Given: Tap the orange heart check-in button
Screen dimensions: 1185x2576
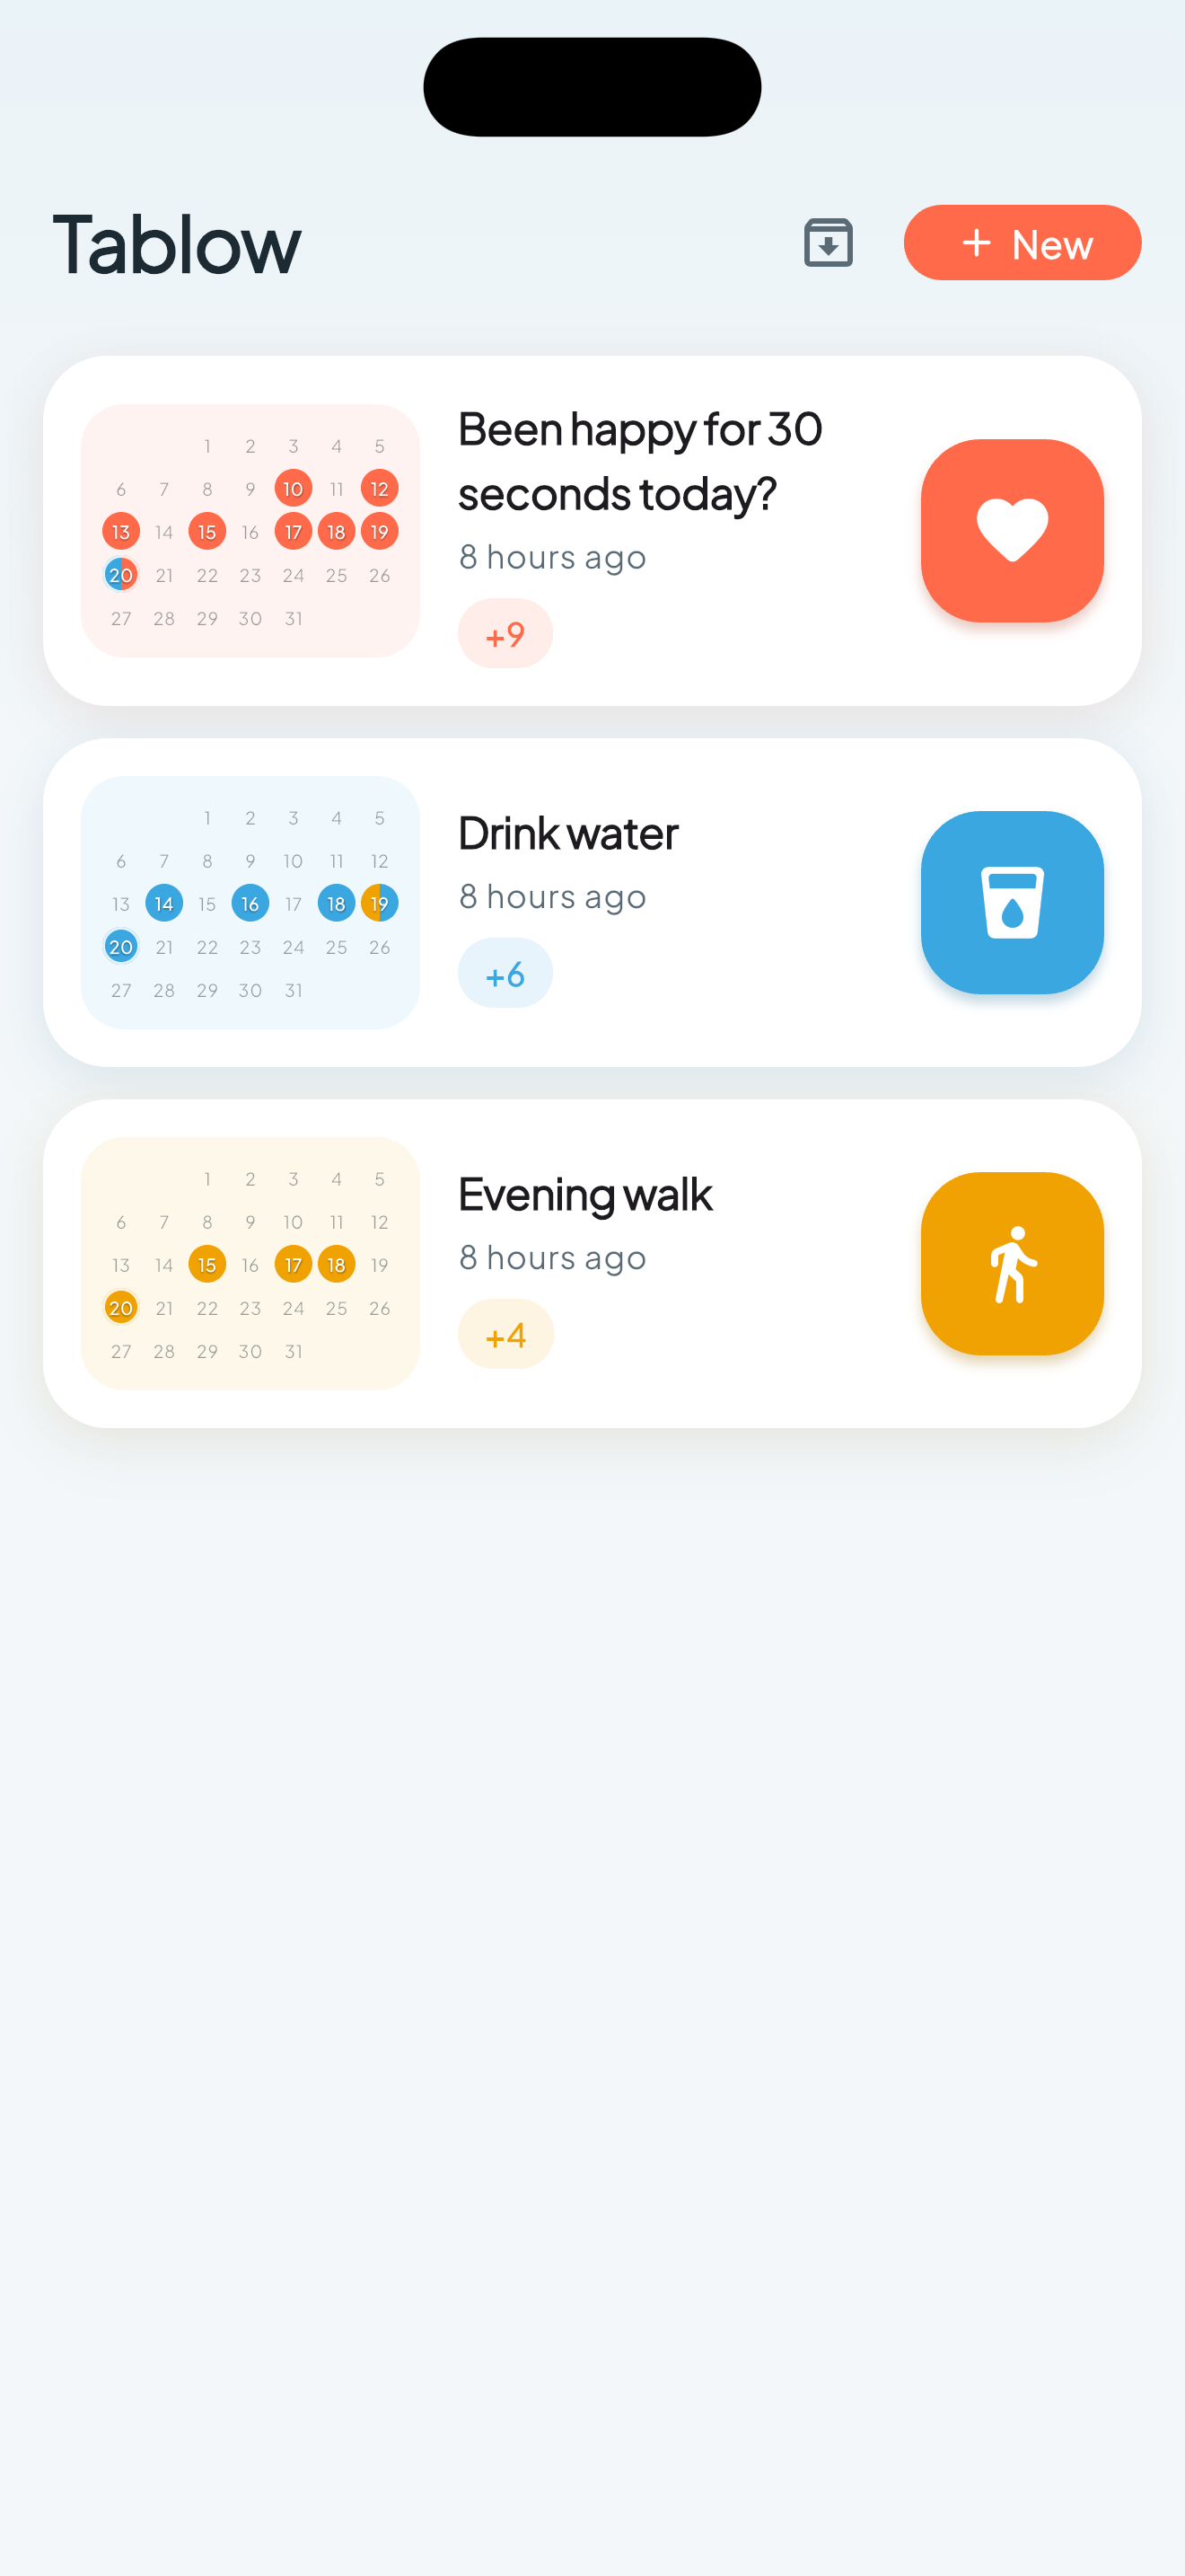Looking at the screenshot, I should 1012,531.
